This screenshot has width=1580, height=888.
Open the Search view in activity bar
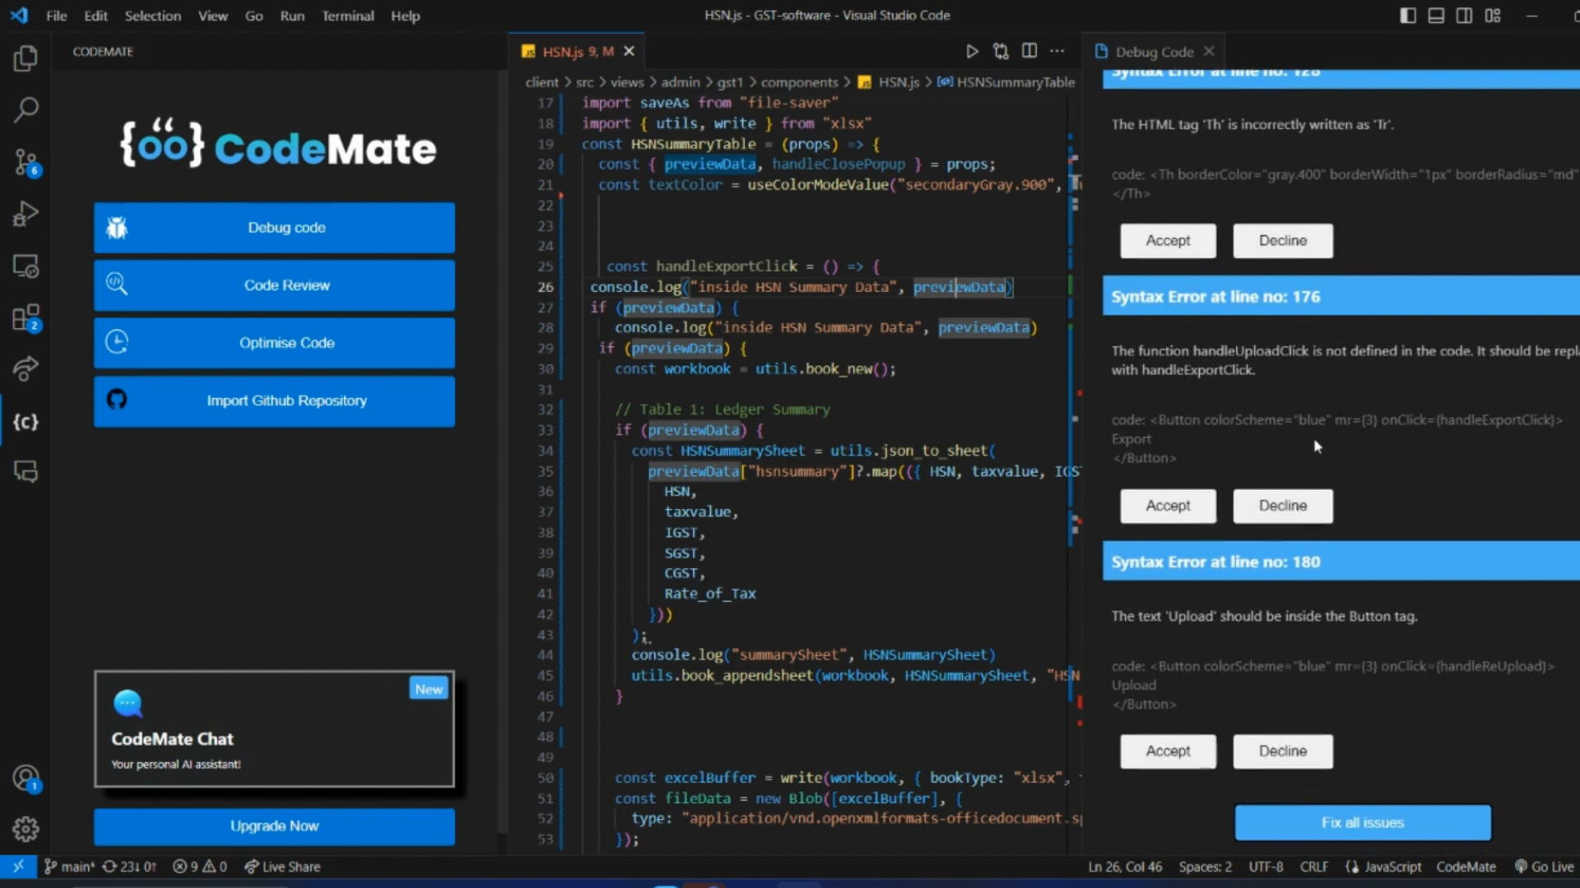click(x=26, y=109)
